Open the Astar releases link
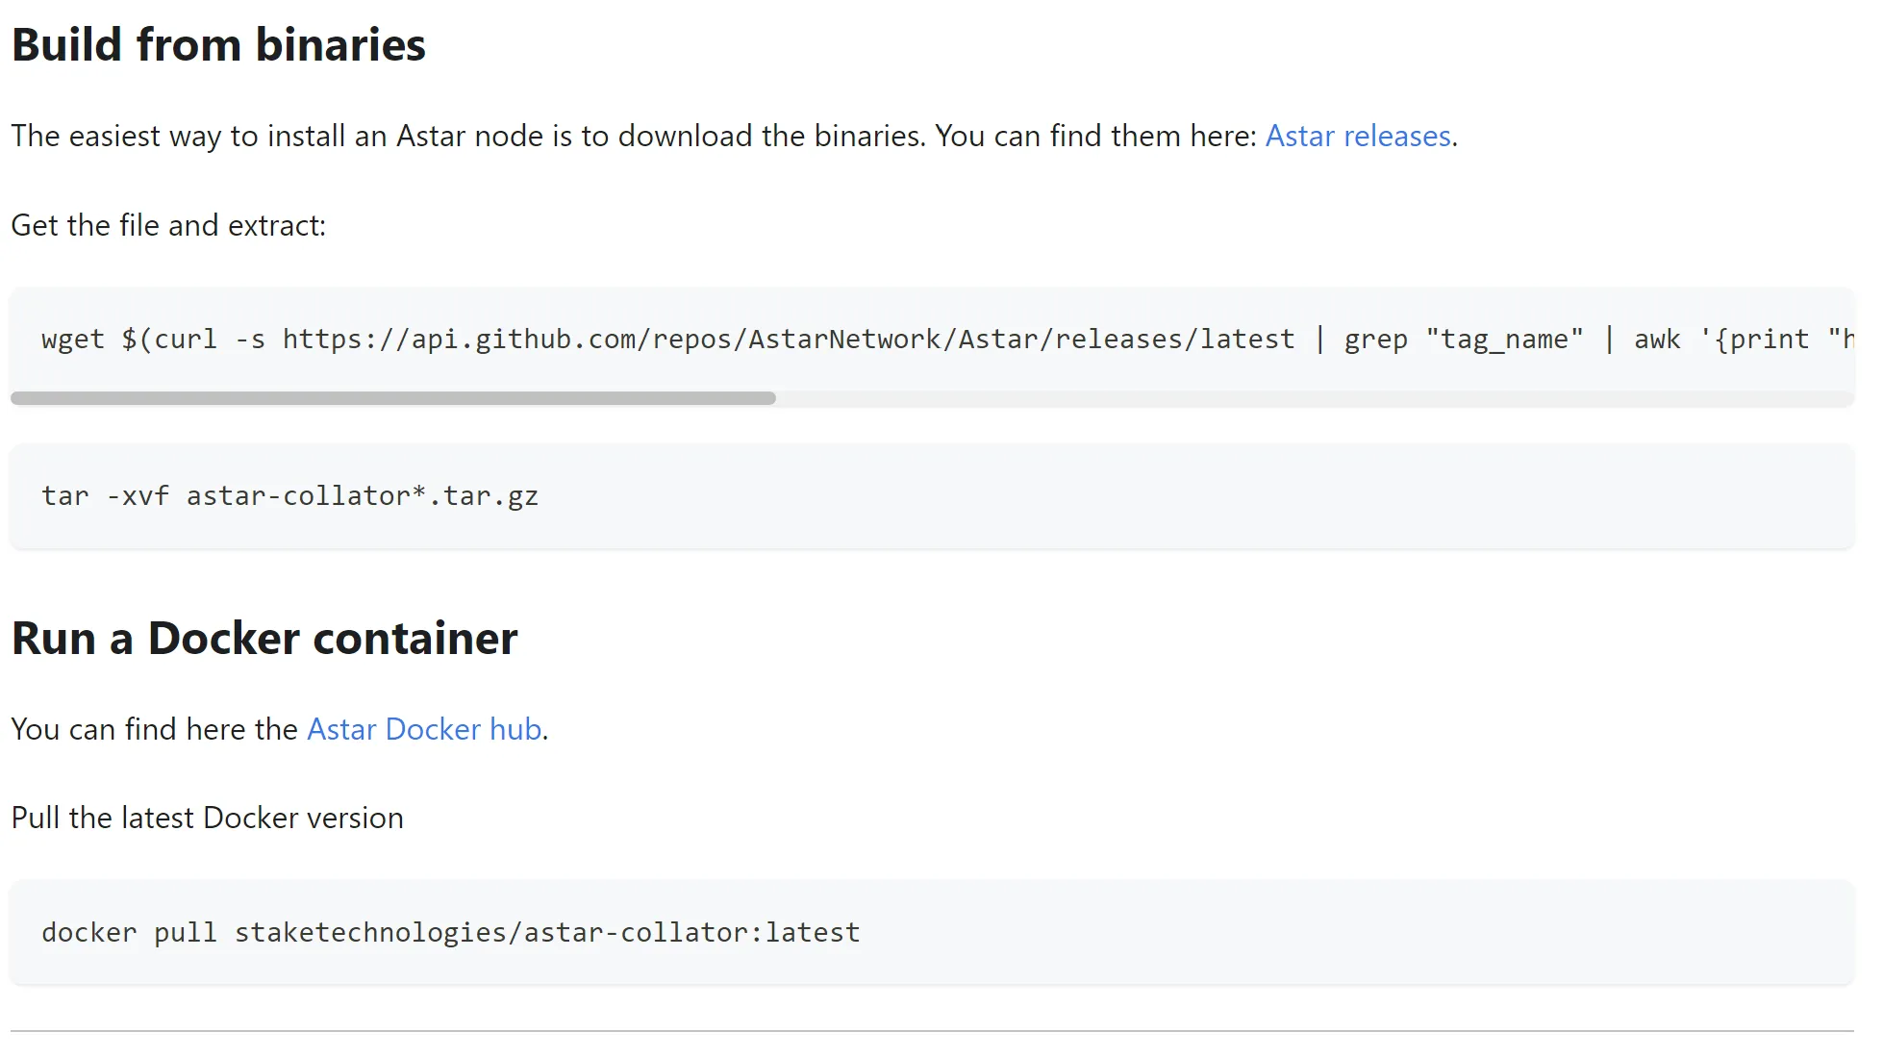This screenshot has width=1883, height=1058. tap(1357, 137)
